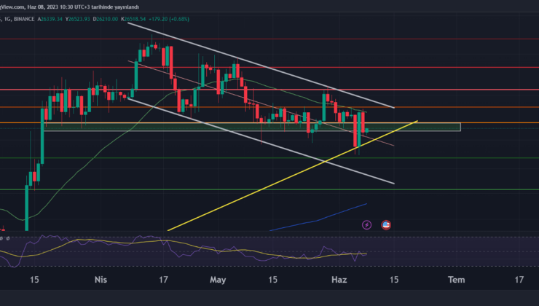539x306 pixels.
Task: Click the '15' date label between Haz and Tem
Action: pos(394,280)
